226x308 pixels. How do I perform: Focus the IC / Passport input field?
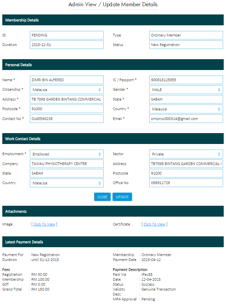(x=186, y=80)
